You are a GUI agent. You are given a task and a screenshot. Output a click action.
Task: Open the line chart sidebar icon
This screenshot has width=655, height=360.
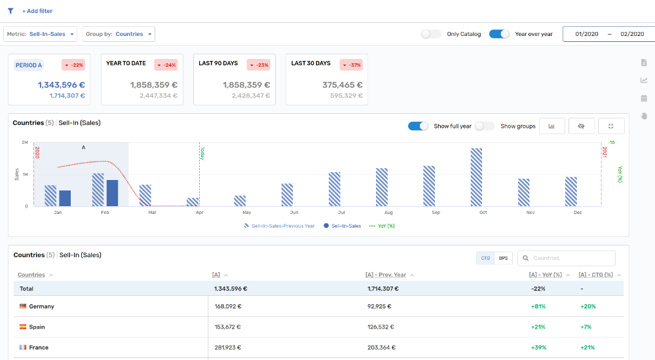(x=644, y=81)
